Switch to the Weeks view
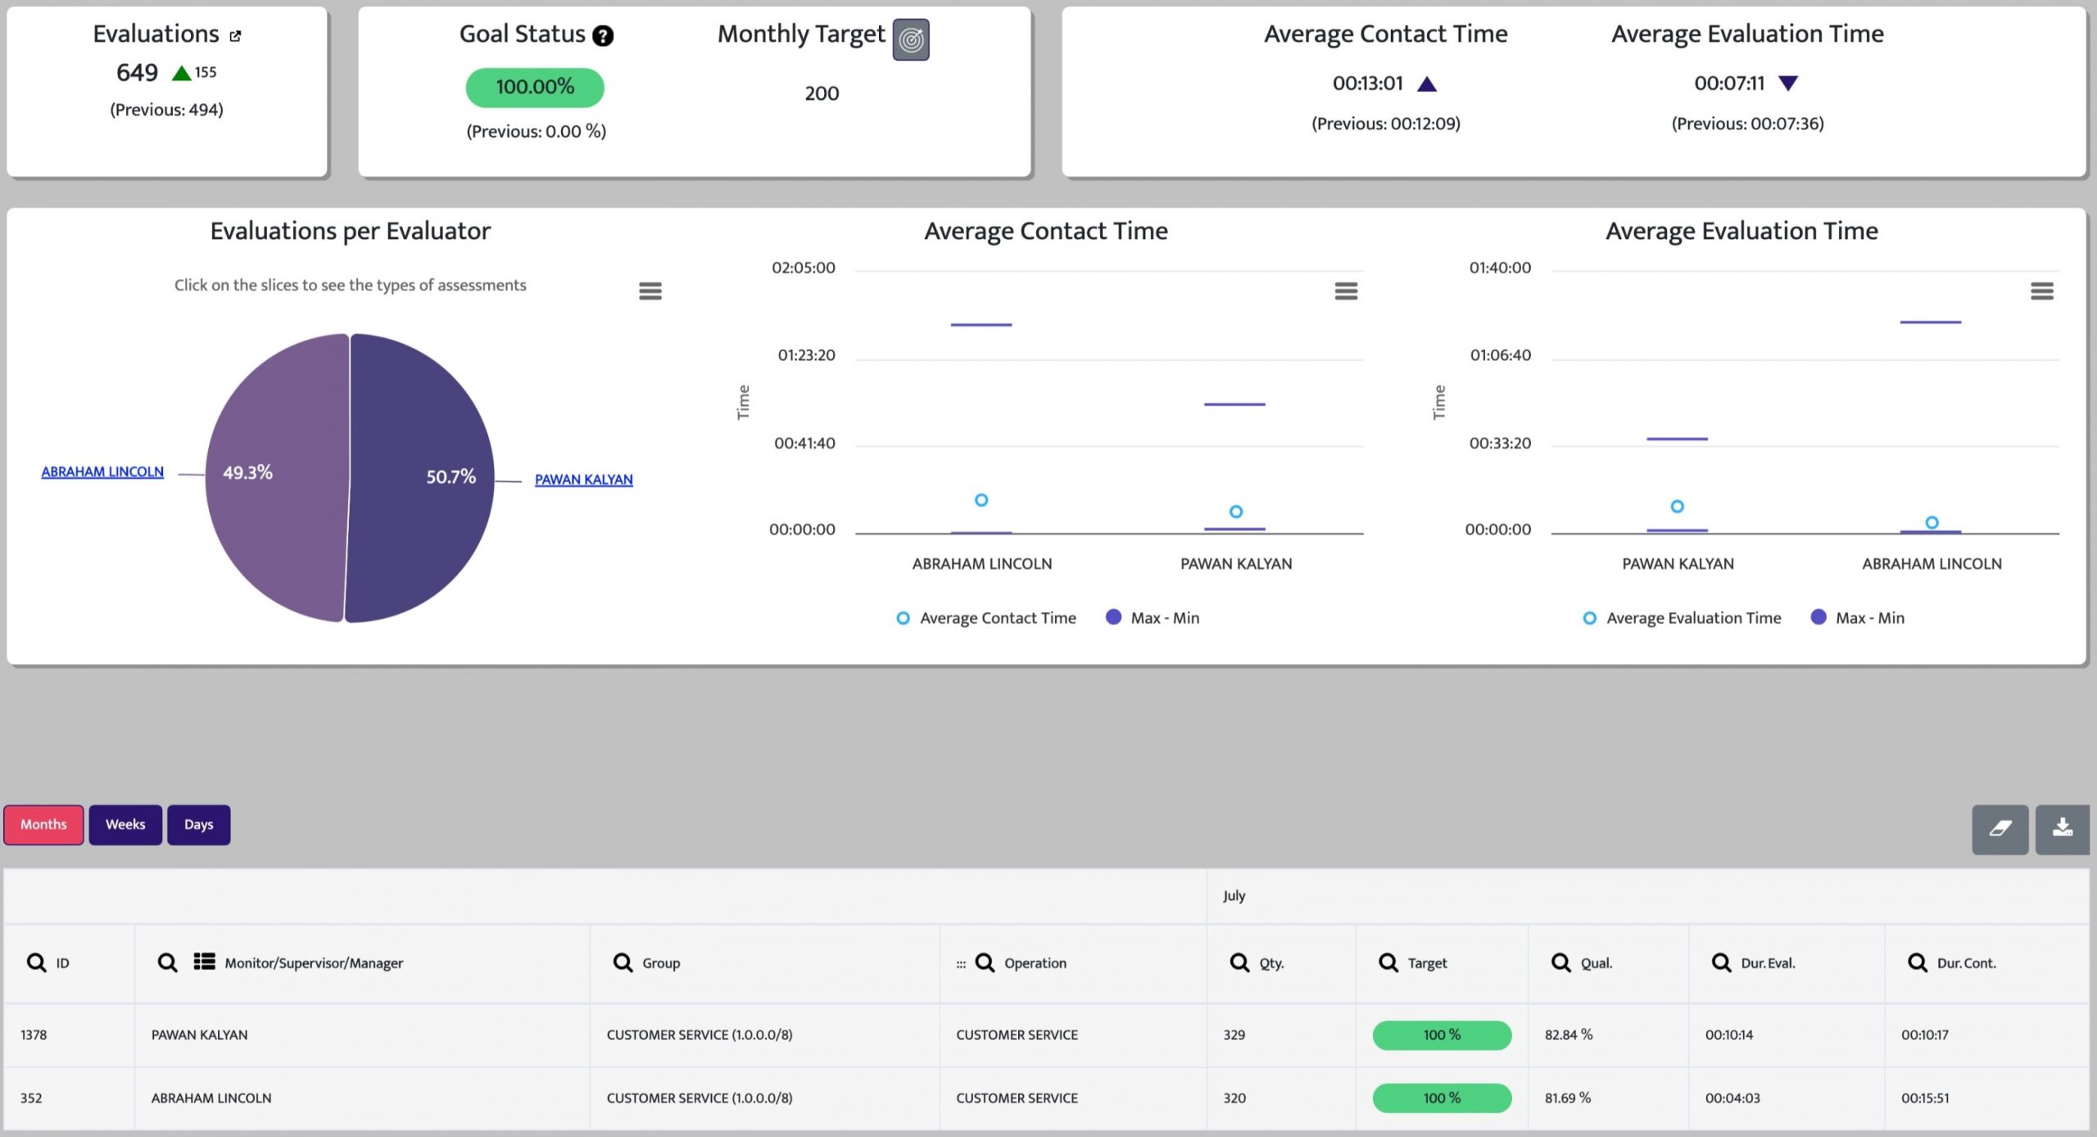This screenshot has height=1137, width=2097. [x=125, y=824]
